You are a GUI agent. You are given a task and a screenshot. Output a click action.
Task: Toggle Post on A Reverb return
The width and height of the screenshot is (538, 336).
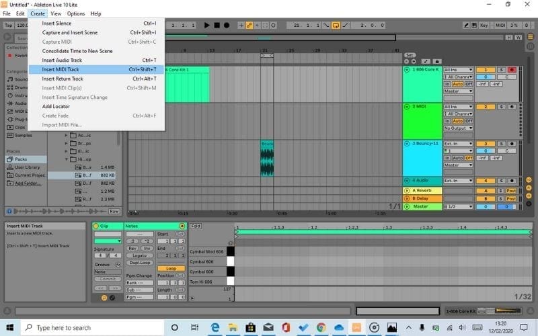(511, 191)
